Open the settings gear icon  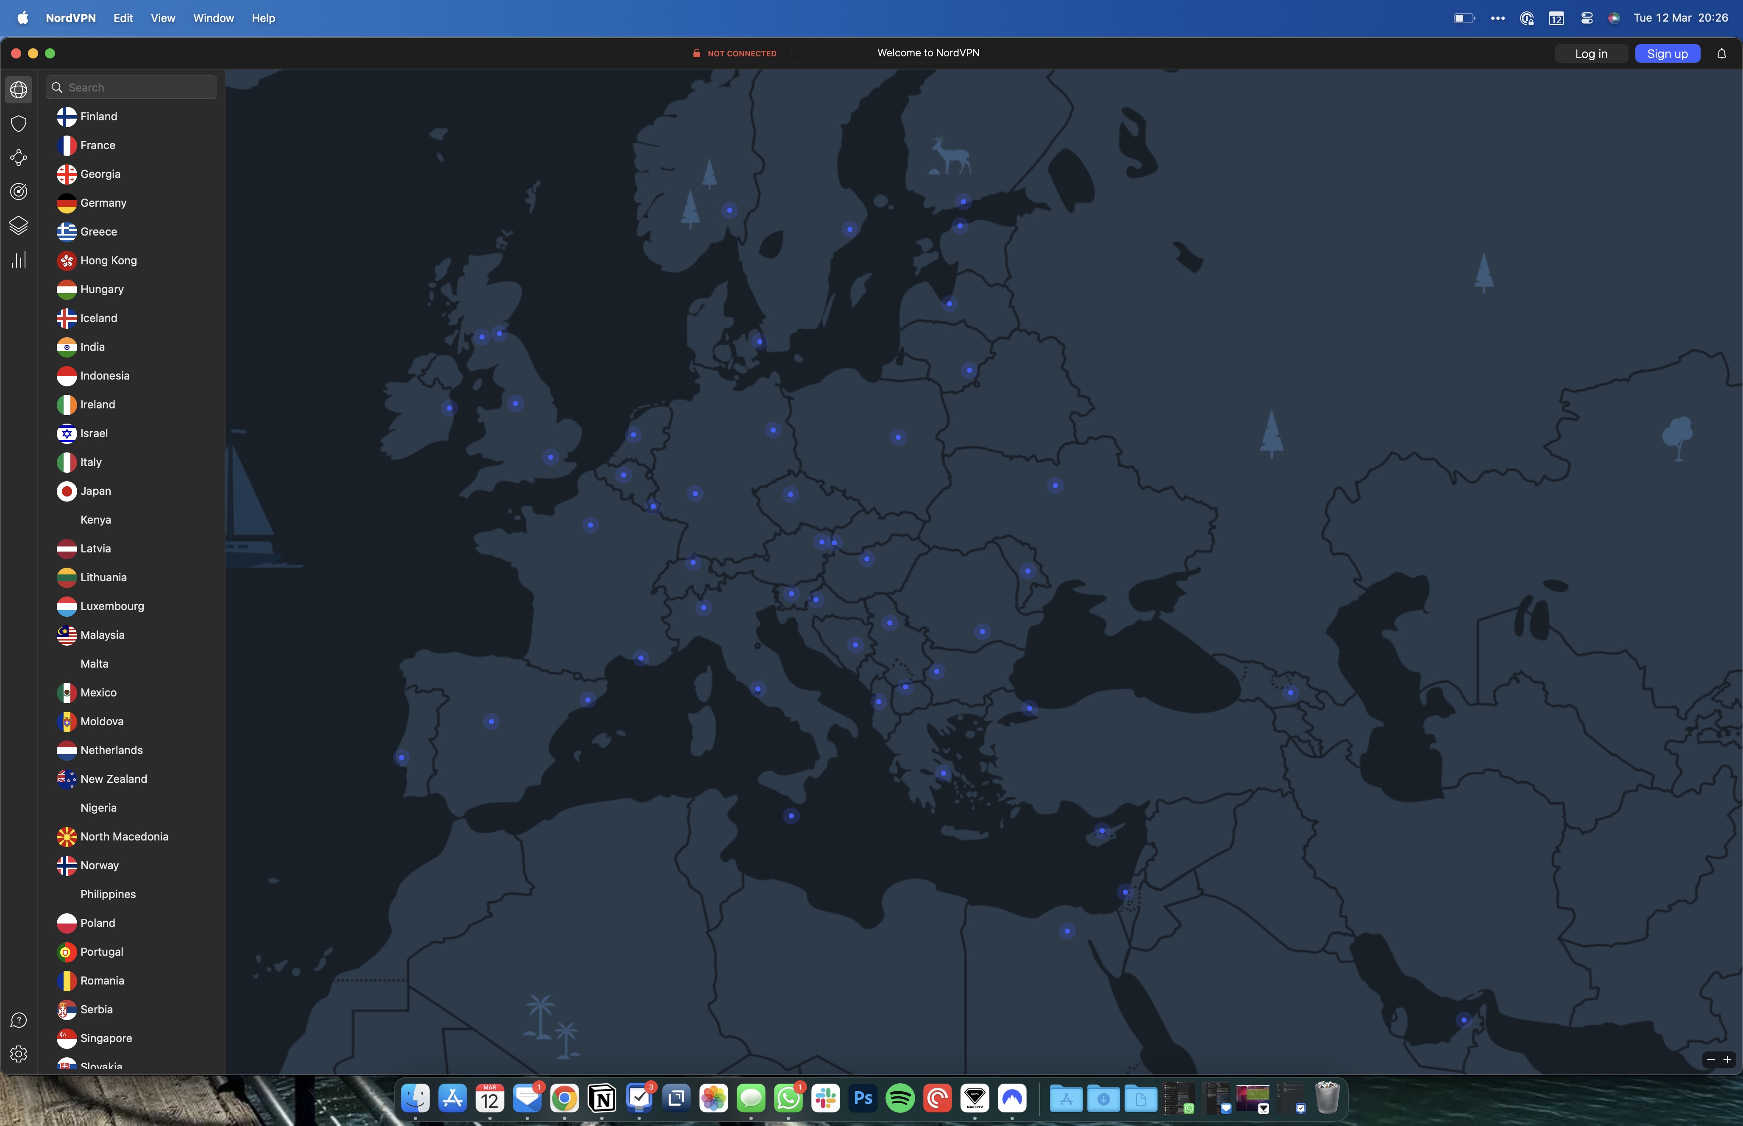coord(19,1054)
